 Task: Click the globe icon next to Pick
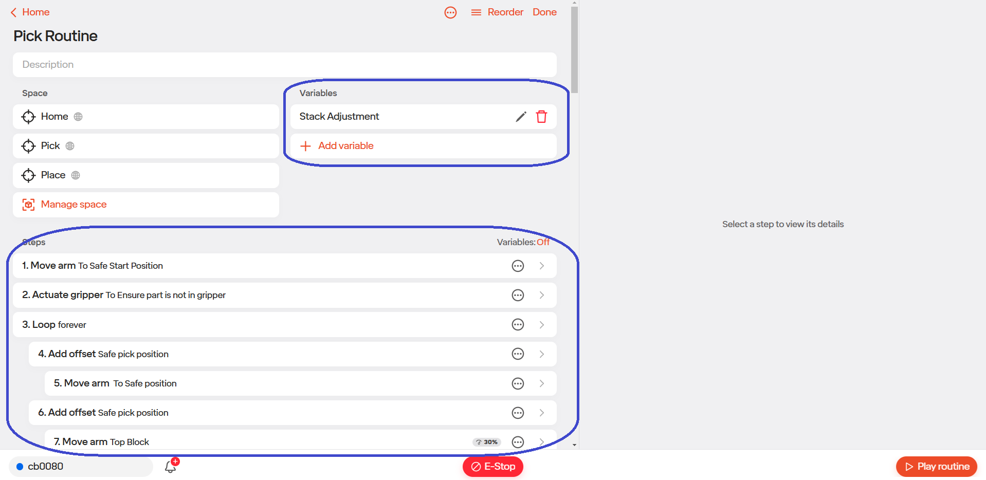click(70, 146)
